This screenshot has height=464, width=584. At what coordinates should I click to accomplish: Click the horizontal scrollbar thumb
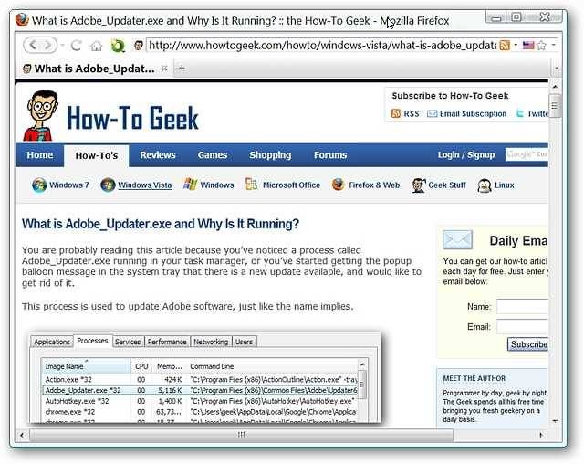pyautogui.click(x=241, y=435)
